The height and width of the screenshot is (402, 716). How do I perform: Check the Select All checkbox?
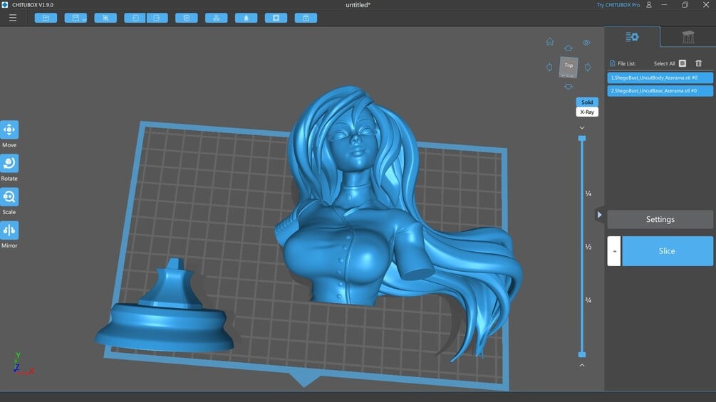click(683, 63)
